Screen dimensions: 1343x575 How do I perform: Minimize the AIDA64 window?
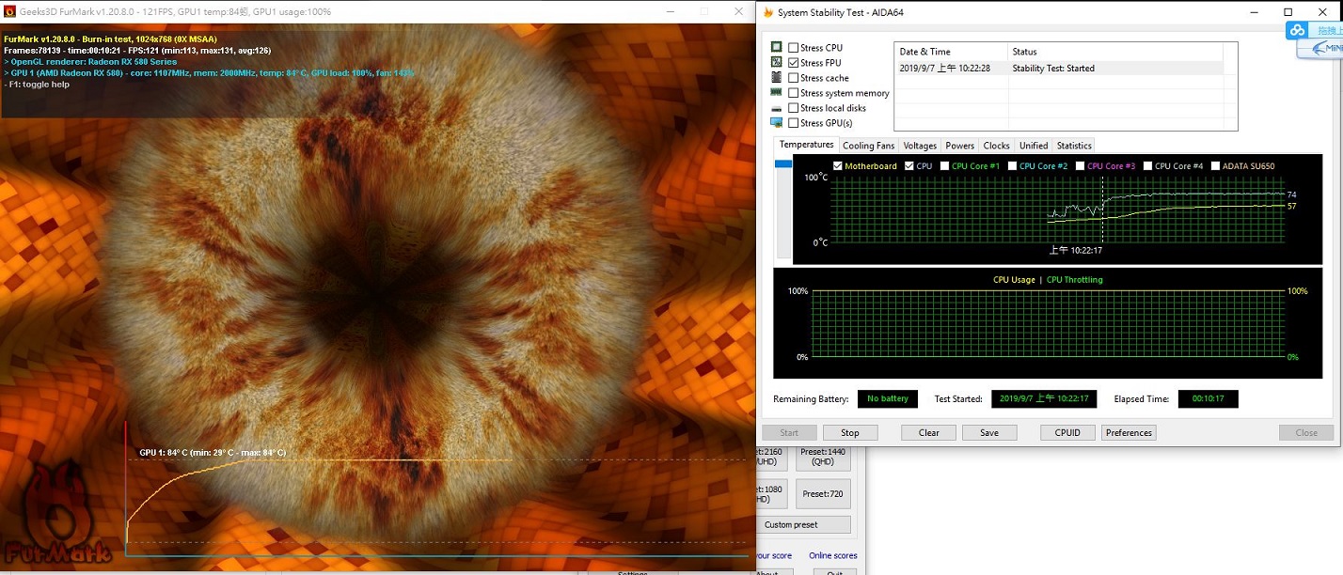(x=1253, y=12)
